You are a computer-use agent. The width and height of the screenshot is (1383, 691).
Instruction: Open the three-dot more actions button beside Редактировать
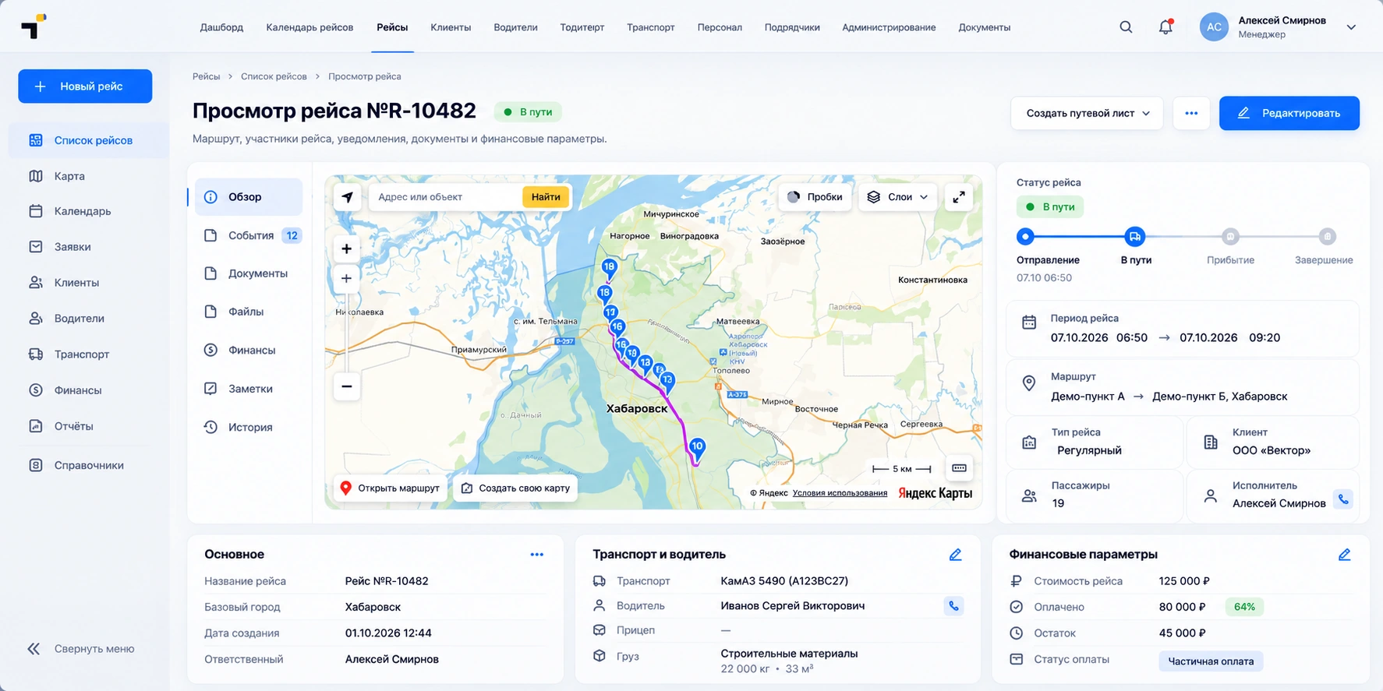[x=1191, y=113]
